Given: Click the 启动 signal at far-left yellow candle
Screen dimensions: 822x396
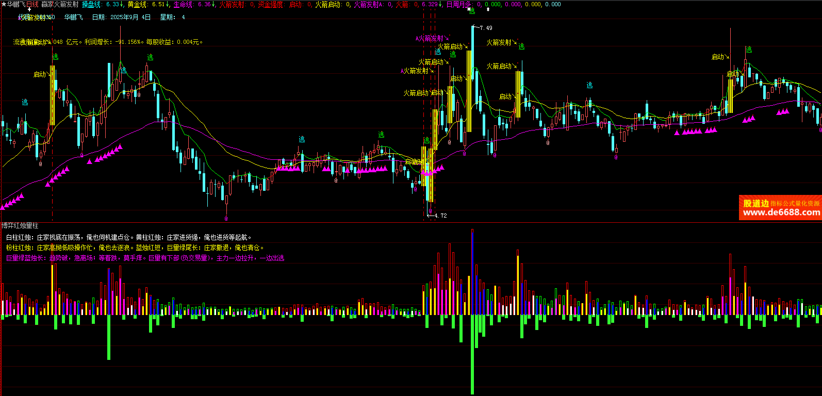Looking at the screenshot, I should [40, 74].
